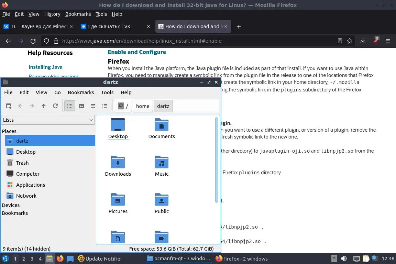The height and width of the screenshot is (264, 396).
Task: Click the dartz path button
Action: click(x=163, y=106)
